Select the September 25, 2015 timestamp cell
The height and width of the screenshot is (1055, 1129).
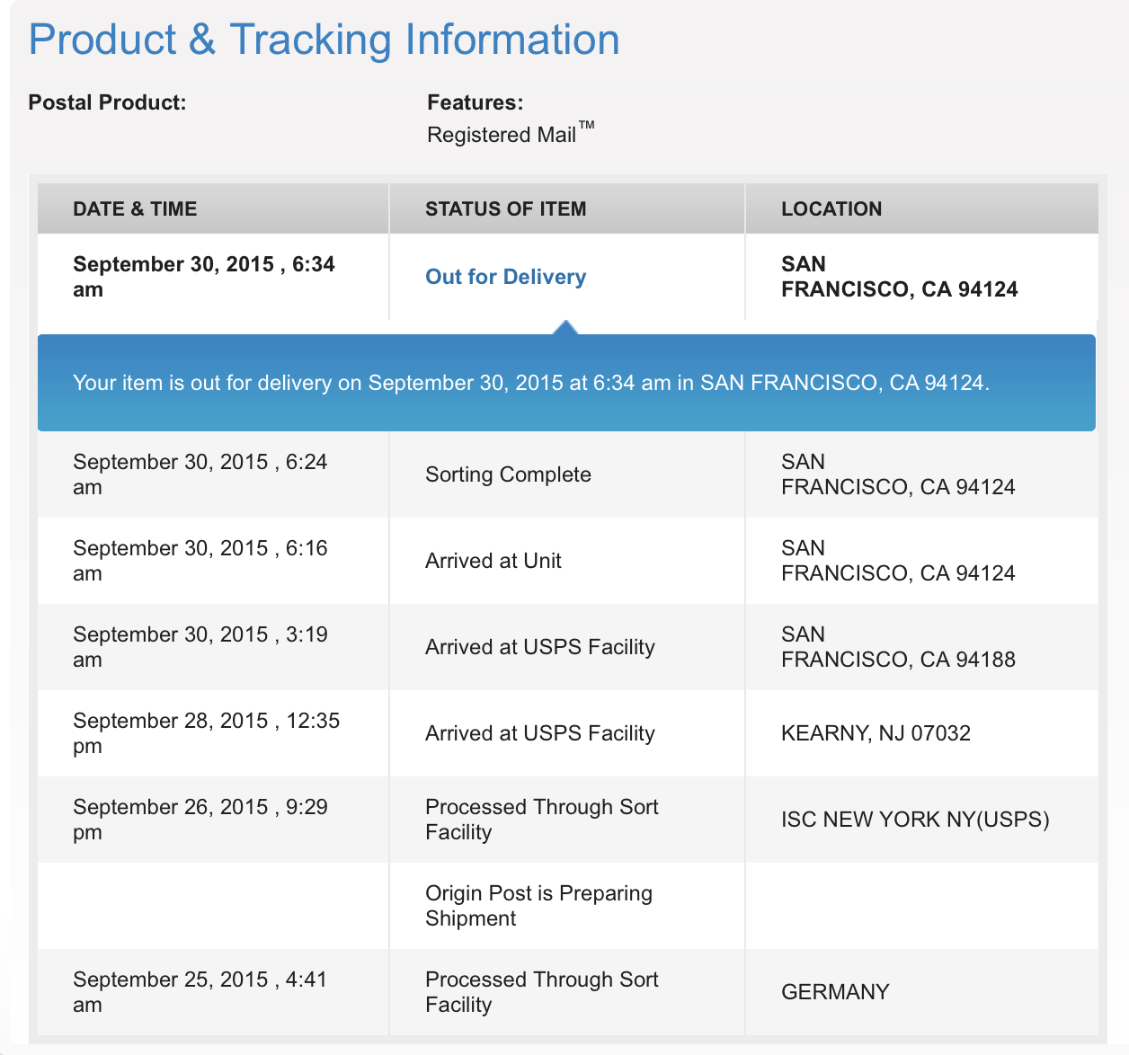pos(200,992)
